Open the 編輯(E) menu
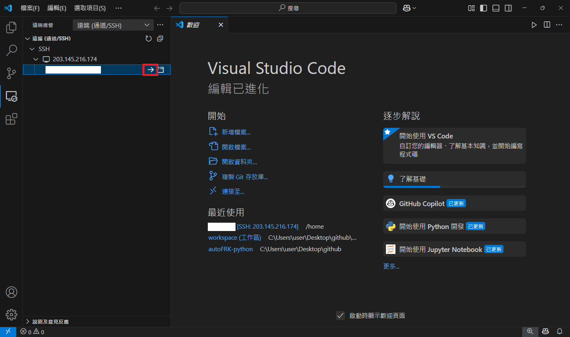Screen dimensions: 570x337 tap(57, 8)
